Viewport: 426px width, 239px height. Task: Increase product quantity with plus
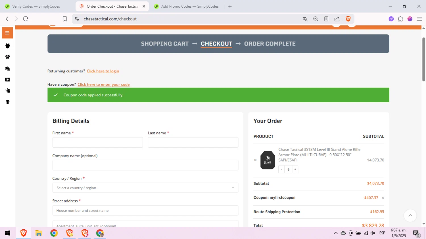[x=295, y=170]
